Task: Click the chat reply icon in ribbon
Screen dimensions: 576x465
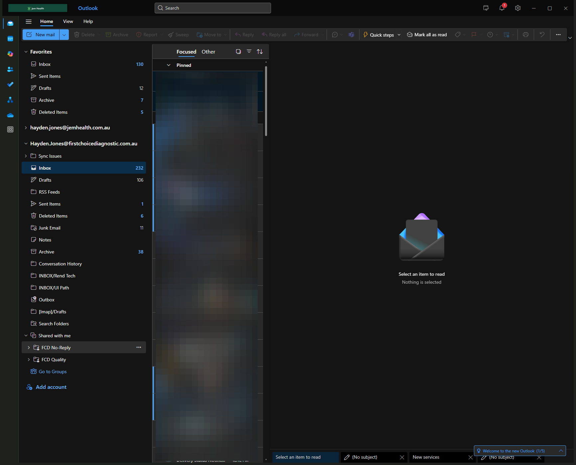Action: coord(335,35)
